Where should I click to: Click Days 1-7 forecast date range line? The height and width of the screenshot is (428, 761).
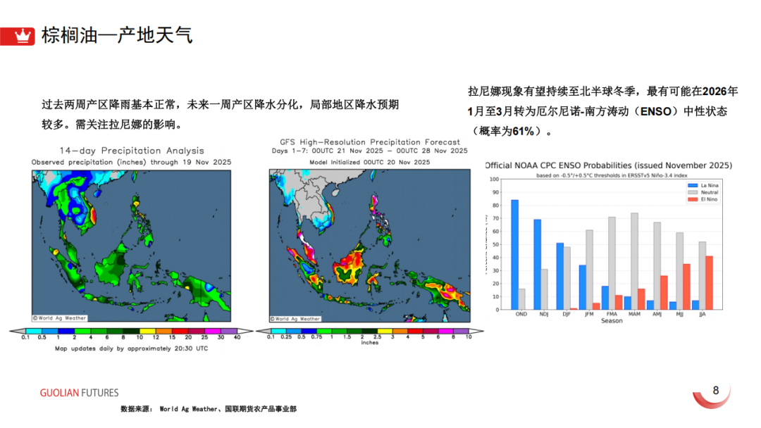[x=370, y=151]
